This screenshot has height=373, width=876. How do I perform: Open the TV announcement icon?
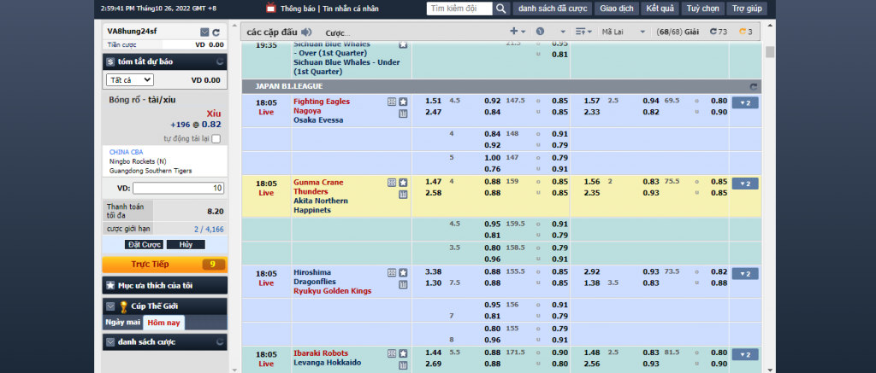tap(270, 8)
